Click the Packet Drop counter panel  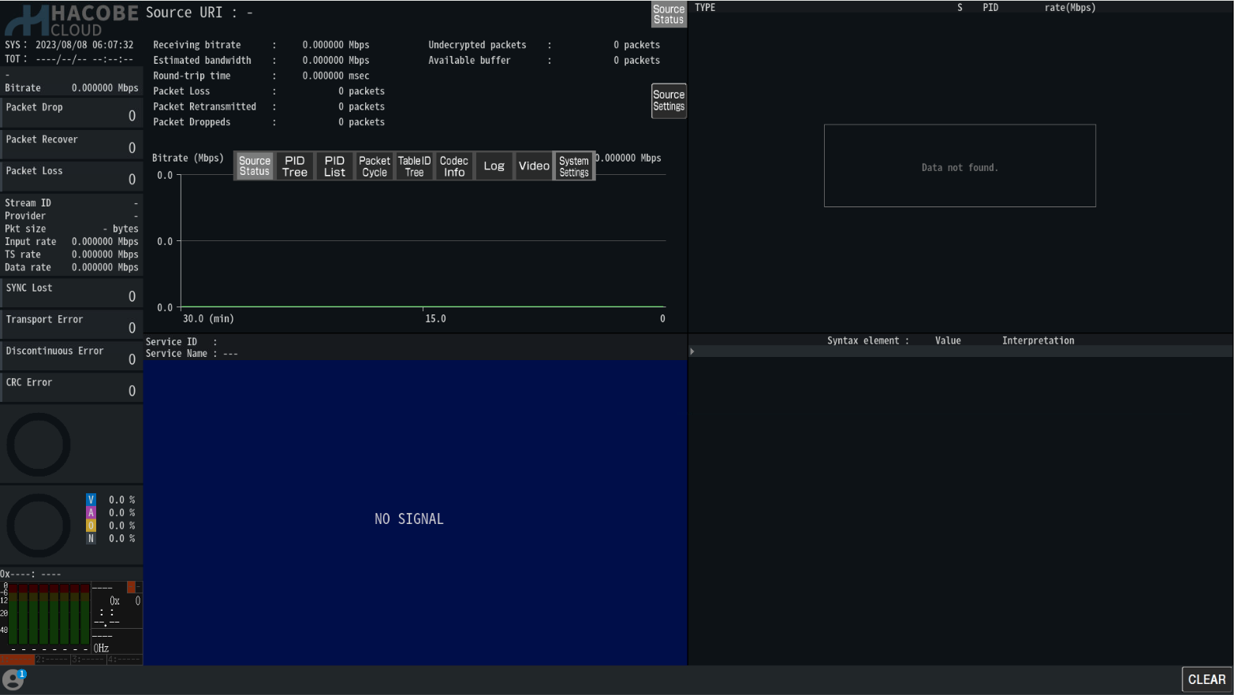[x=71, y=113]
